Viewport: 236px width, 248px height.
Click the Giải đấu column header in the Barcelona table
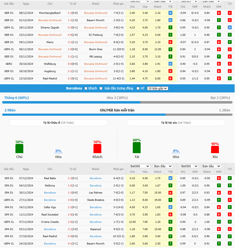(9, 169)
